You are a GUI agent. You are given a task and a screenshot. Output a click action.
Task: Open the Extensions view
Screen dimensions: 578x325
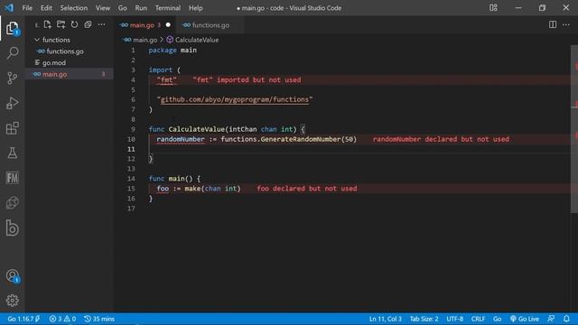(x=12, y=128)
